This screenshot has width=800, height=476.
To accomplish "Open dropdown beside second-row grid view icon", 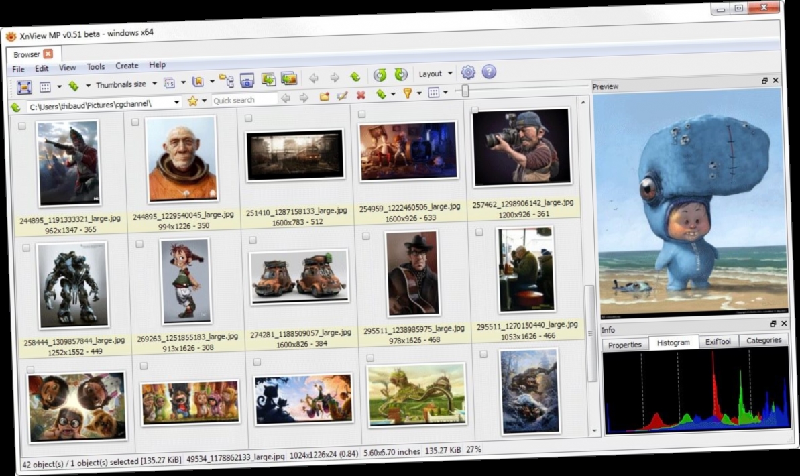I will tap(445, 92).
